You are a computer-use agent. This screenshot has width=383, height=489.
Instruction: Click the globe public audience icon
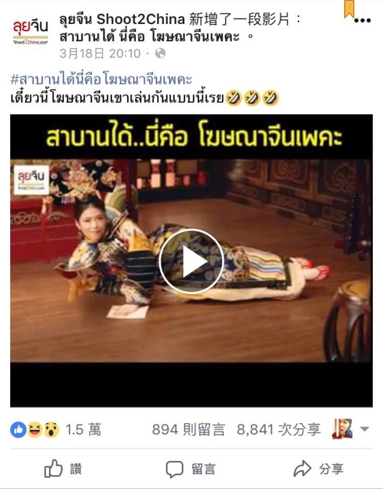click(160, 53)
